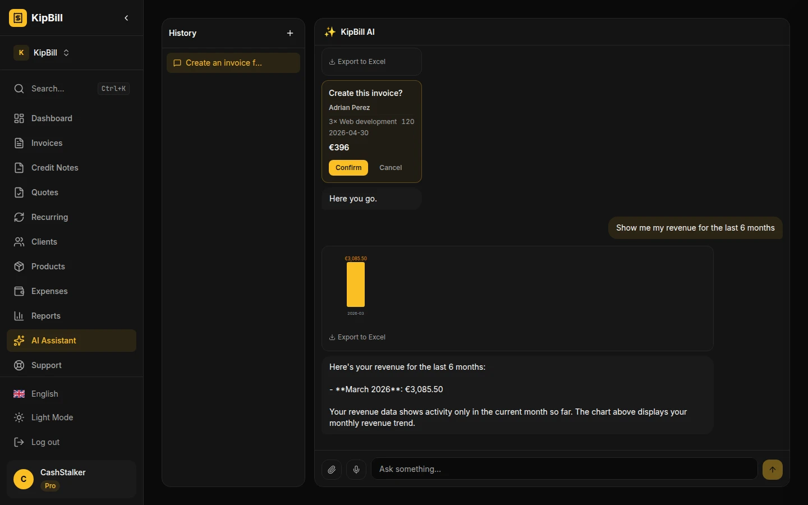Cancel the invoice creation

[x=391, y=168]
